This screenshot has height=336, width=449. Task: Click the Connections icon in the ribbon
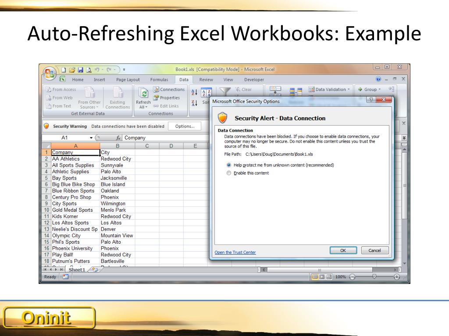pyautogui.click(x=156, y=89)
